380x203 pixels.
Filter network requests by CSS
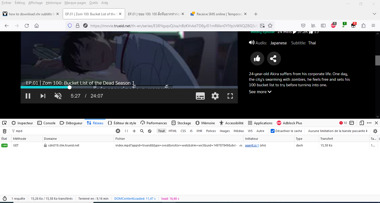pos(183,131)
